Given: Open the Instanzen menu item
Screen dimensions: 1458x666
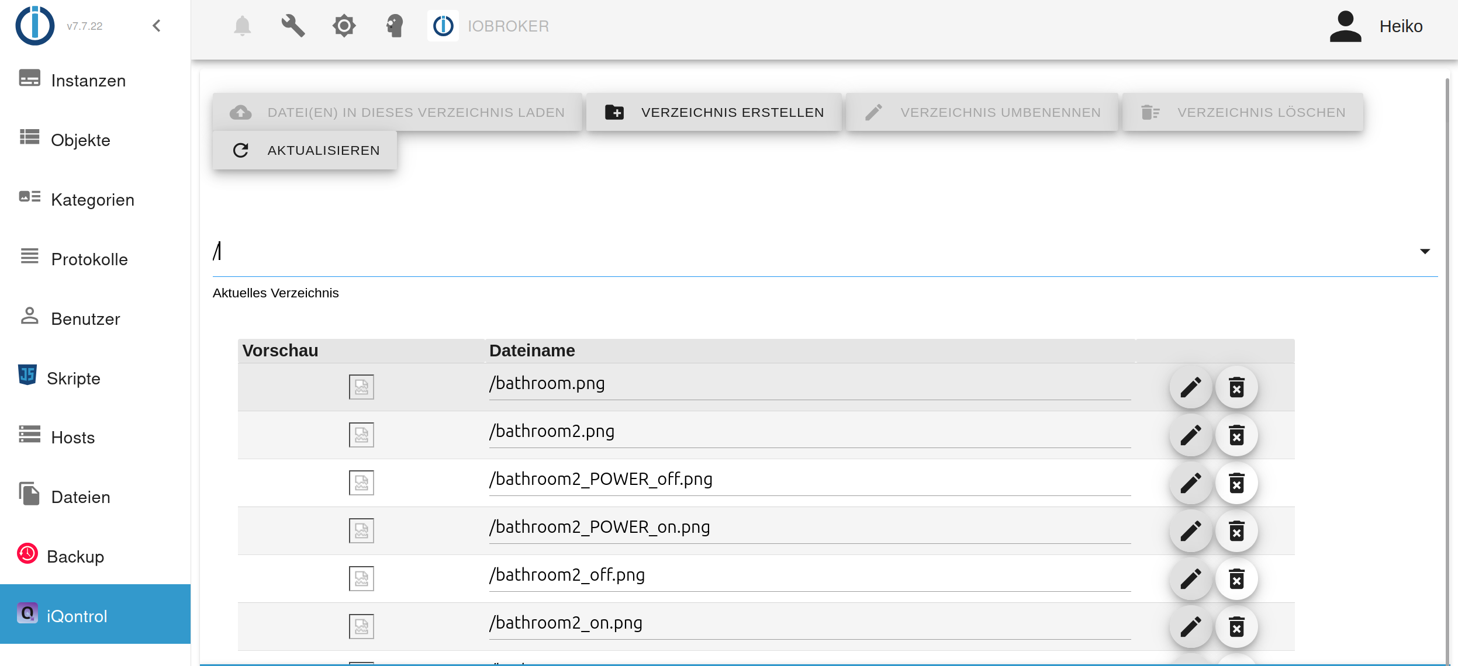Looking at the screenshot, I should [x=88, y=81].
